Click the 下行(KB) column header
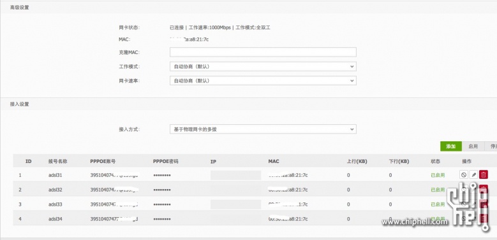This screenshot has width=497, height=240. point(399,161)
